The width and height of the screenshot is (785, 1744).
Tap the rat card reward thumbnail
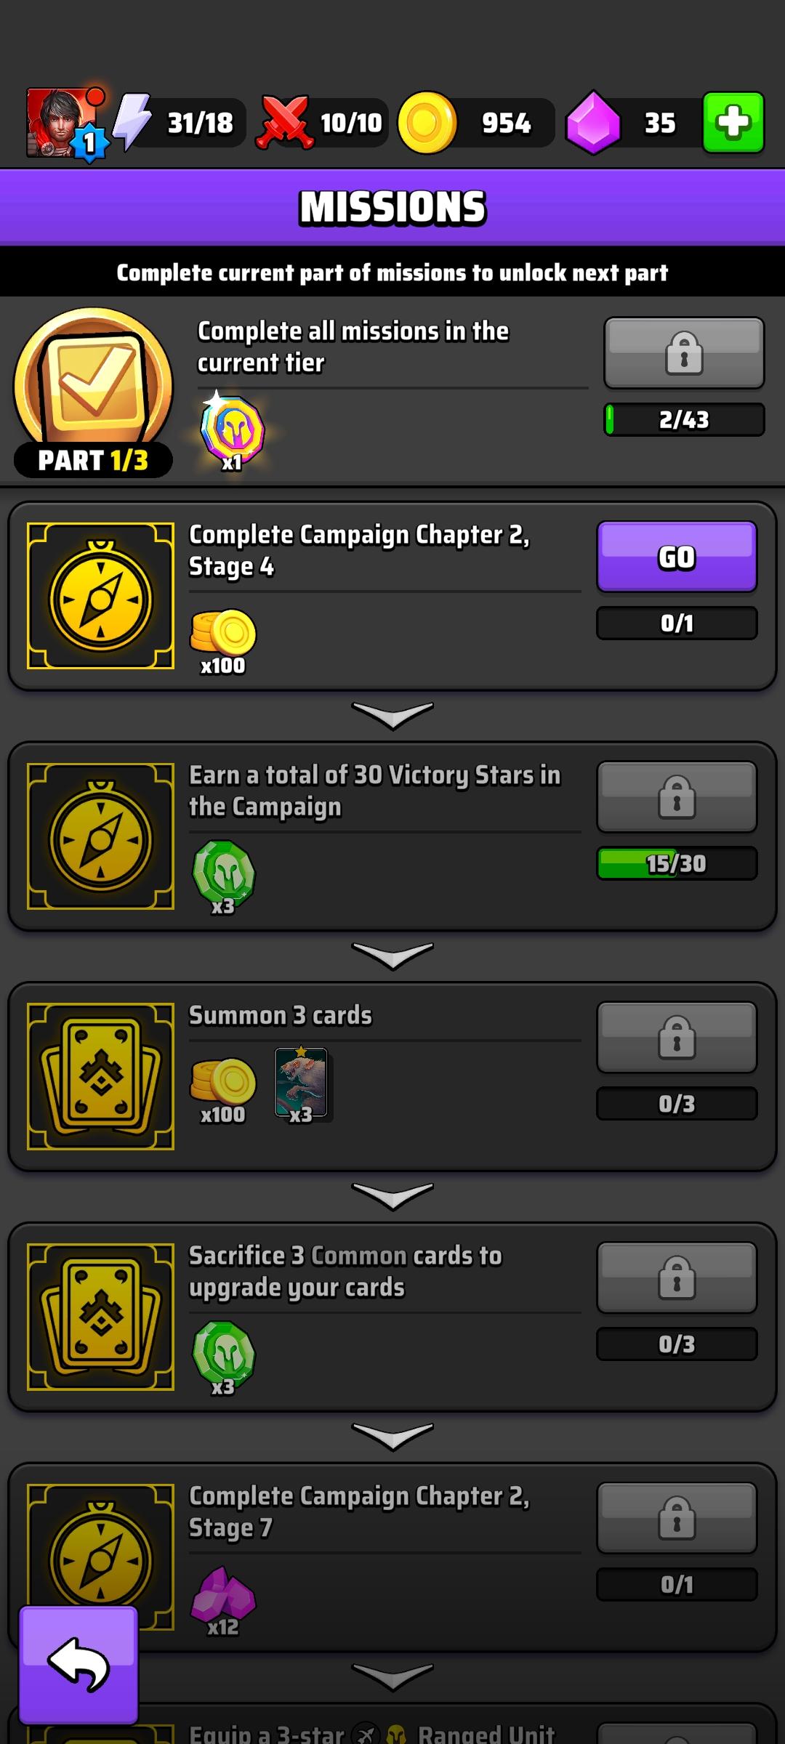302,1083
